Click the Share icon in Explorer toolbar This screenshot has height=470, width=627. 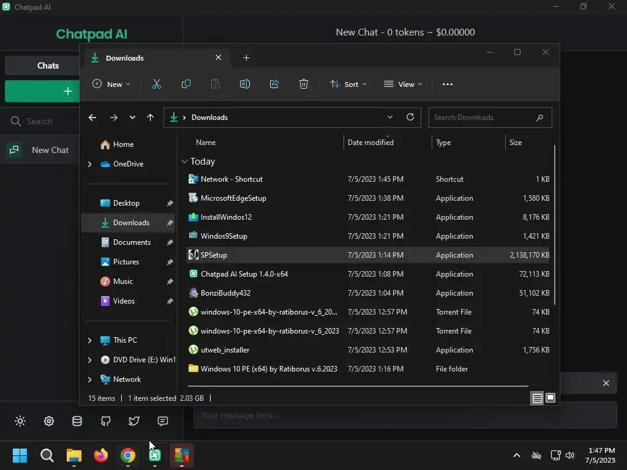pyautogui.click(x=274, y=84)
